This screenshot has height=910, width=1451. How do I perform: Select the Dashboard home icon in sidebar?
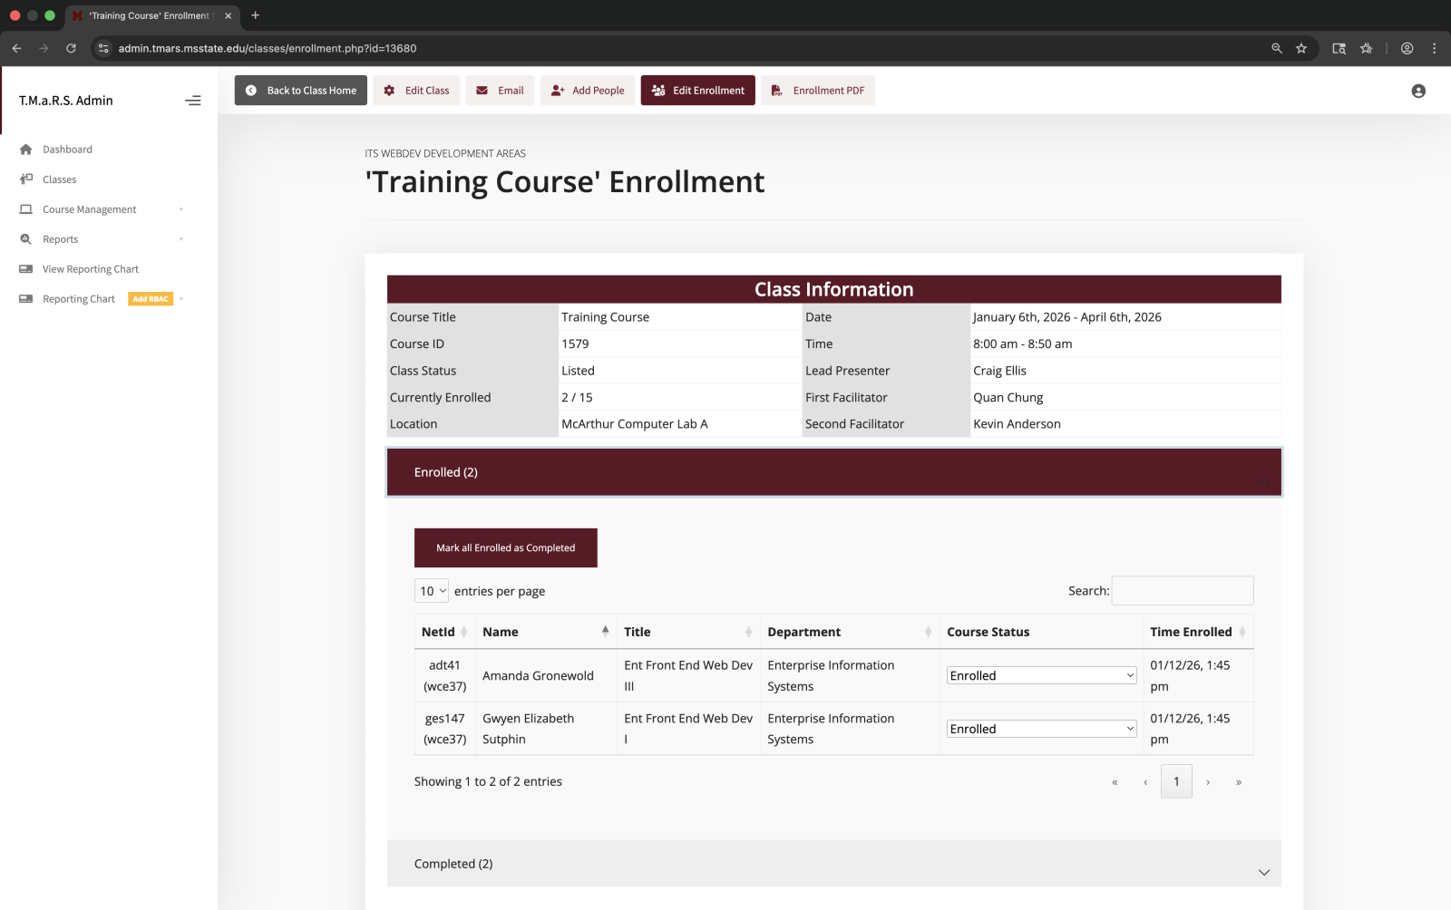tap(26, 149)
